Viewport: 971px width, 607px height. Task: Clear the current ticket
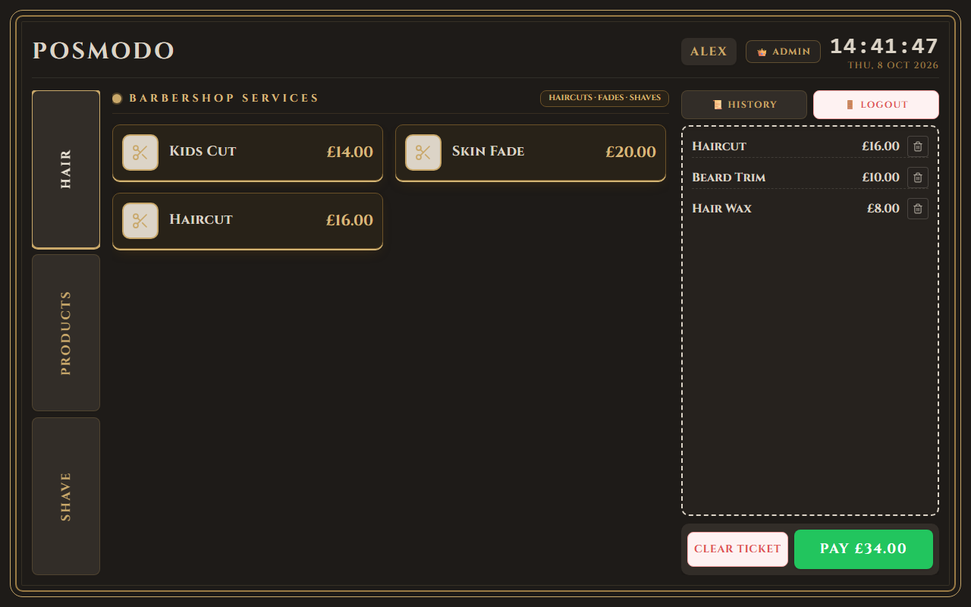pyautogui.click(x=737, y=549)
